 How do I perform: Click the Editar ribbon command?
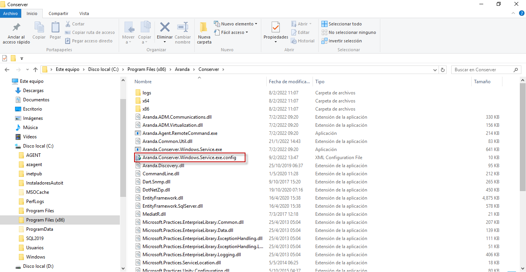tap(301, 32)
